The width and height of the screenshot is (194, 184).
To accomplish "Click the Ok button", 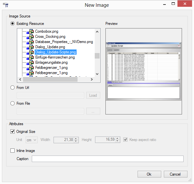I will coord(149,174).
